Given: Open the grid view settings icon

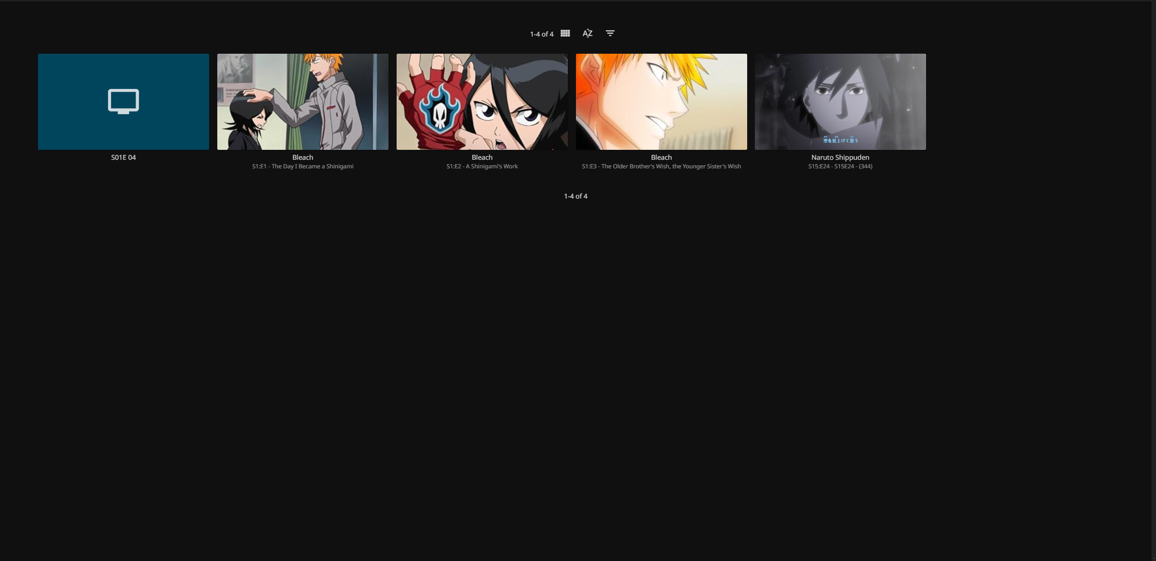Looking at the screenshot, I should pos(565,33).
